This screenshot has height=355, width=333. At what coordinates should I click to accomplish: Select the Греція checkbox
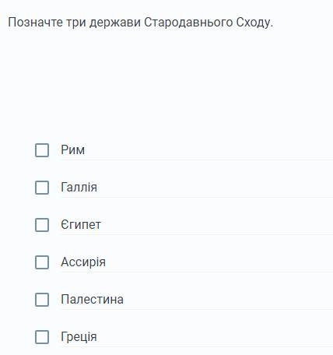(42, 337)
